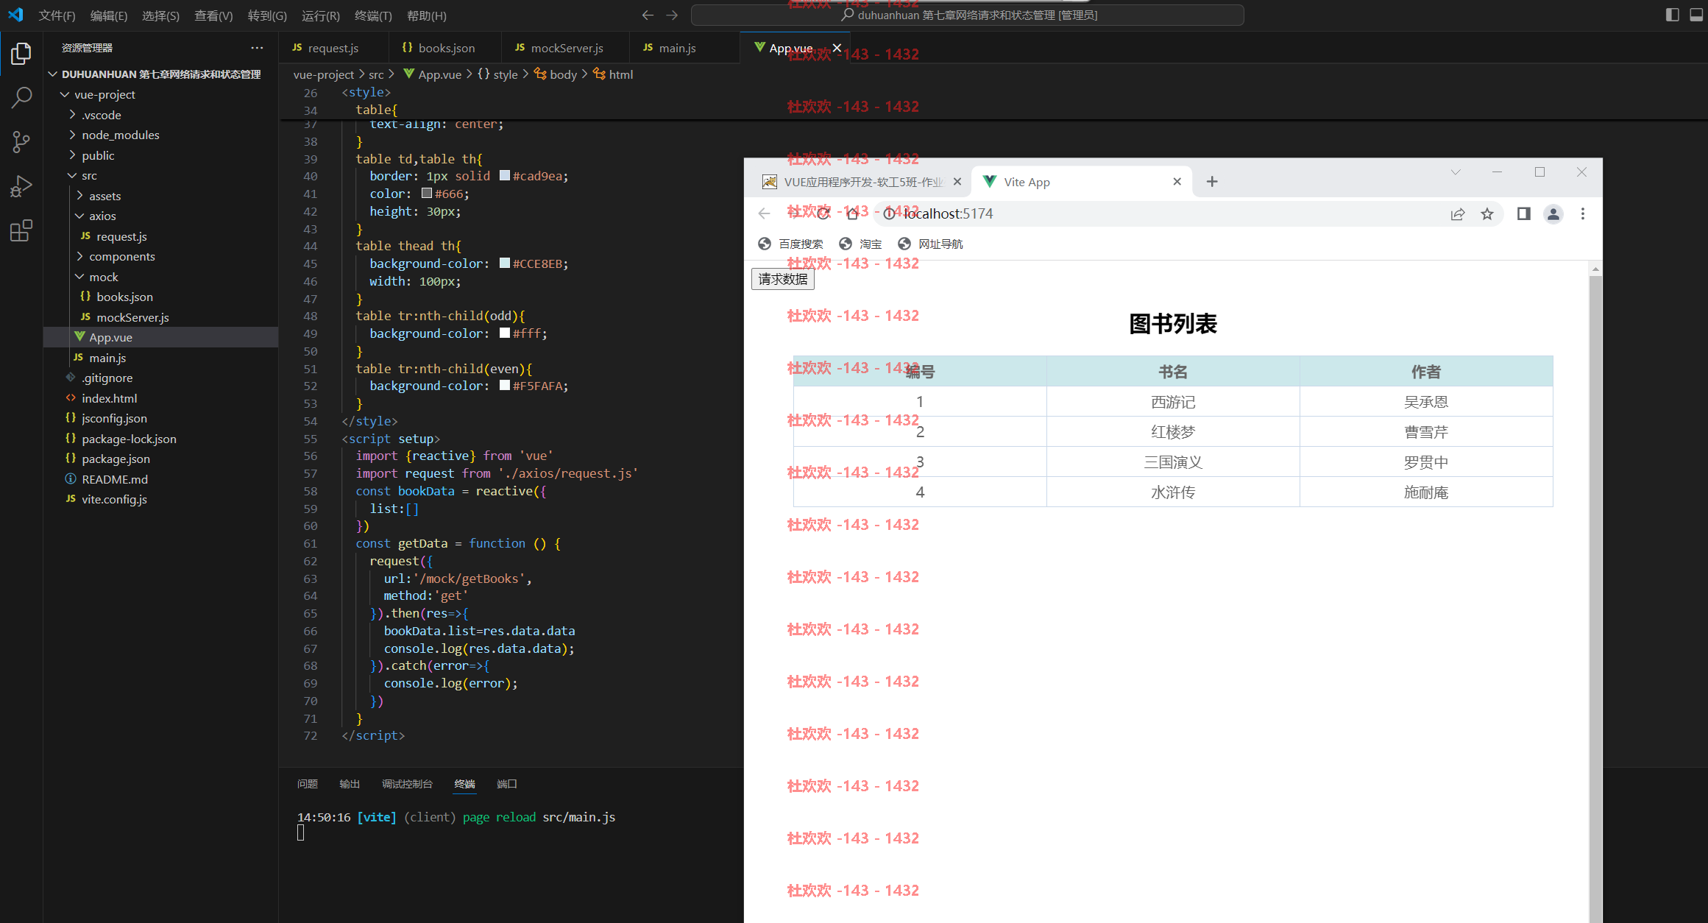Toggle bottom panel layout icon
The height and width of the screenshot is (923, 1708).
pyautogui.click(x=1696, y=15)
